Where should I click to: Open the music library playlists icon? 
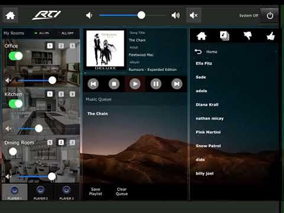point(225,36)
